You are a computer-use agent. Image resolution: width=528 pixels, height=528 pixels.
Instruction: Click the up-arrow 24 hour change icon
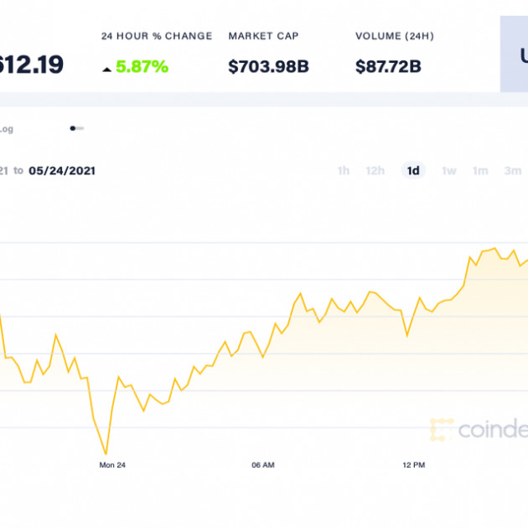click(106, 69)
